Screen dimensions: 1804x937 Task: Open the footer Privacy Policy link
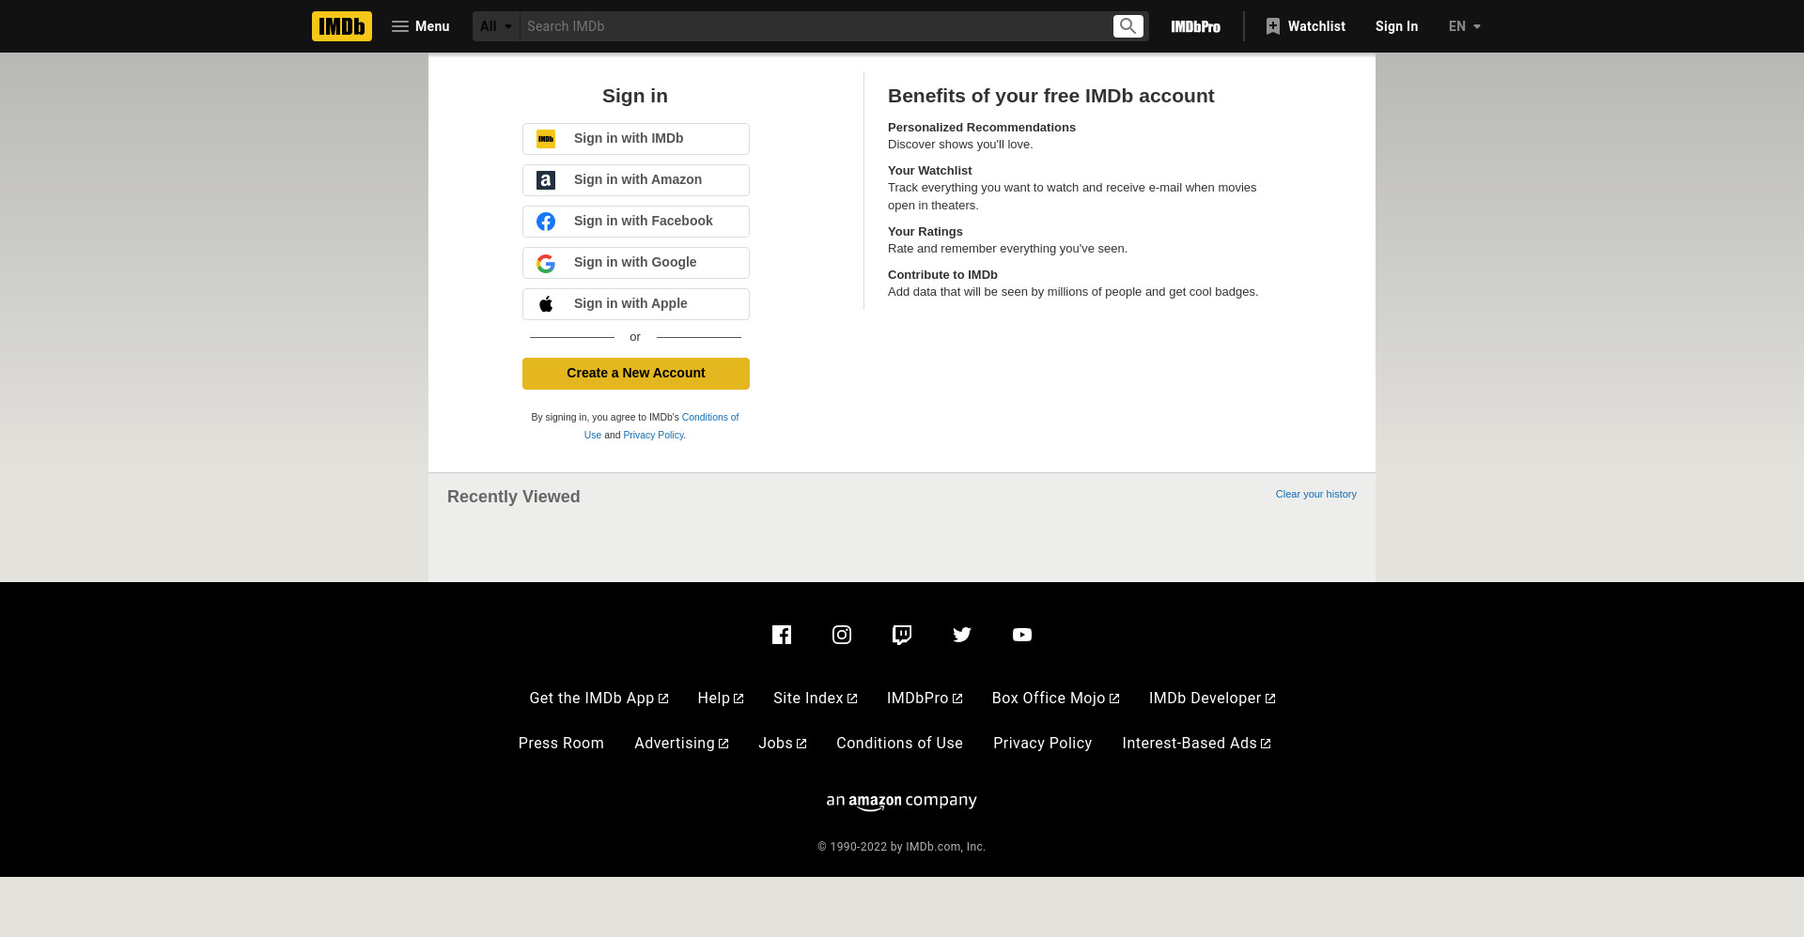1042,744
